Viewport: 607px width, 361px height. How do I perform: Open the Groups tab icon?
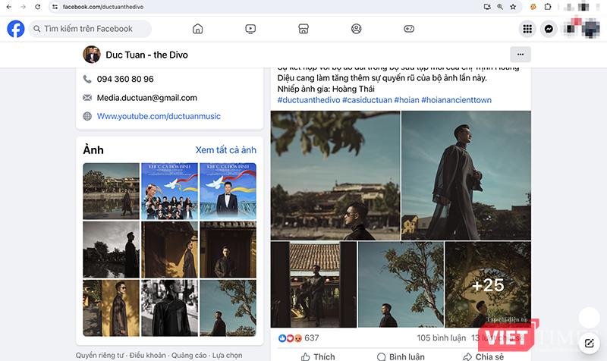click(x=356, y=29)
